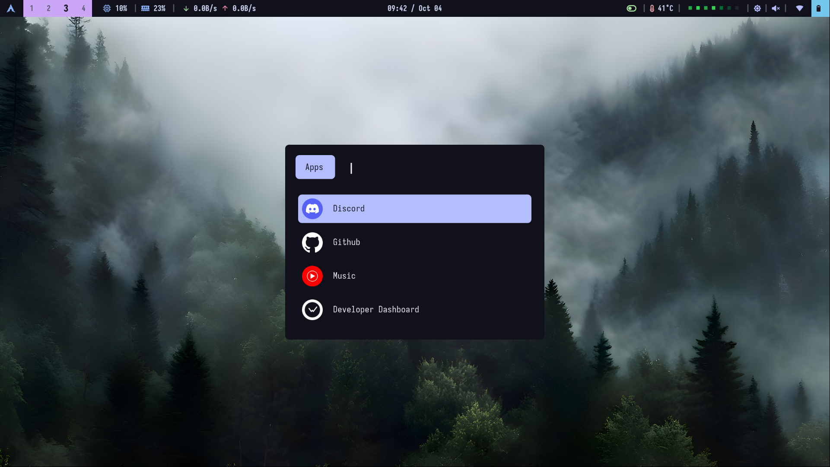Click the Apps mode button
The width and height of the screenshot is (830, 467).
pyautogui.click(x=315, y=167)
